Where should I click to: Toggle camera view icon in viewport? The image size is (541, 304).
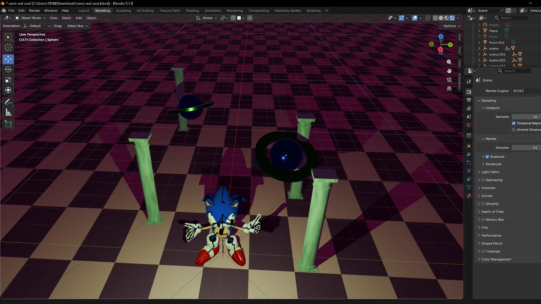(449, 80)
